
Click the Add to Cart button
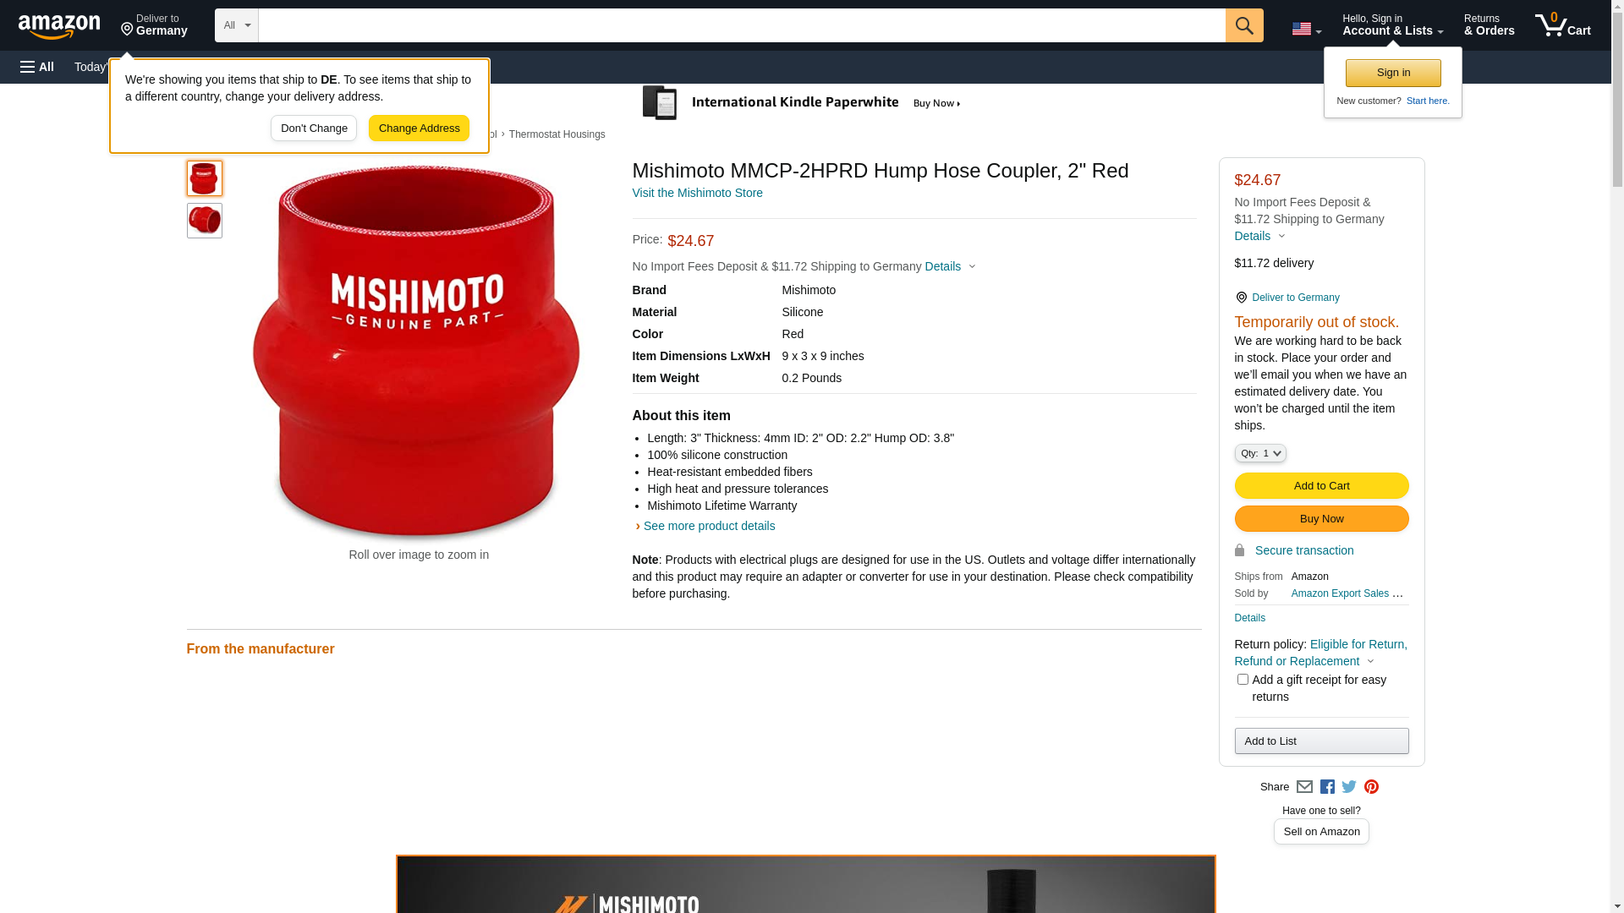pyautogui.click(x=1321, y=486)
